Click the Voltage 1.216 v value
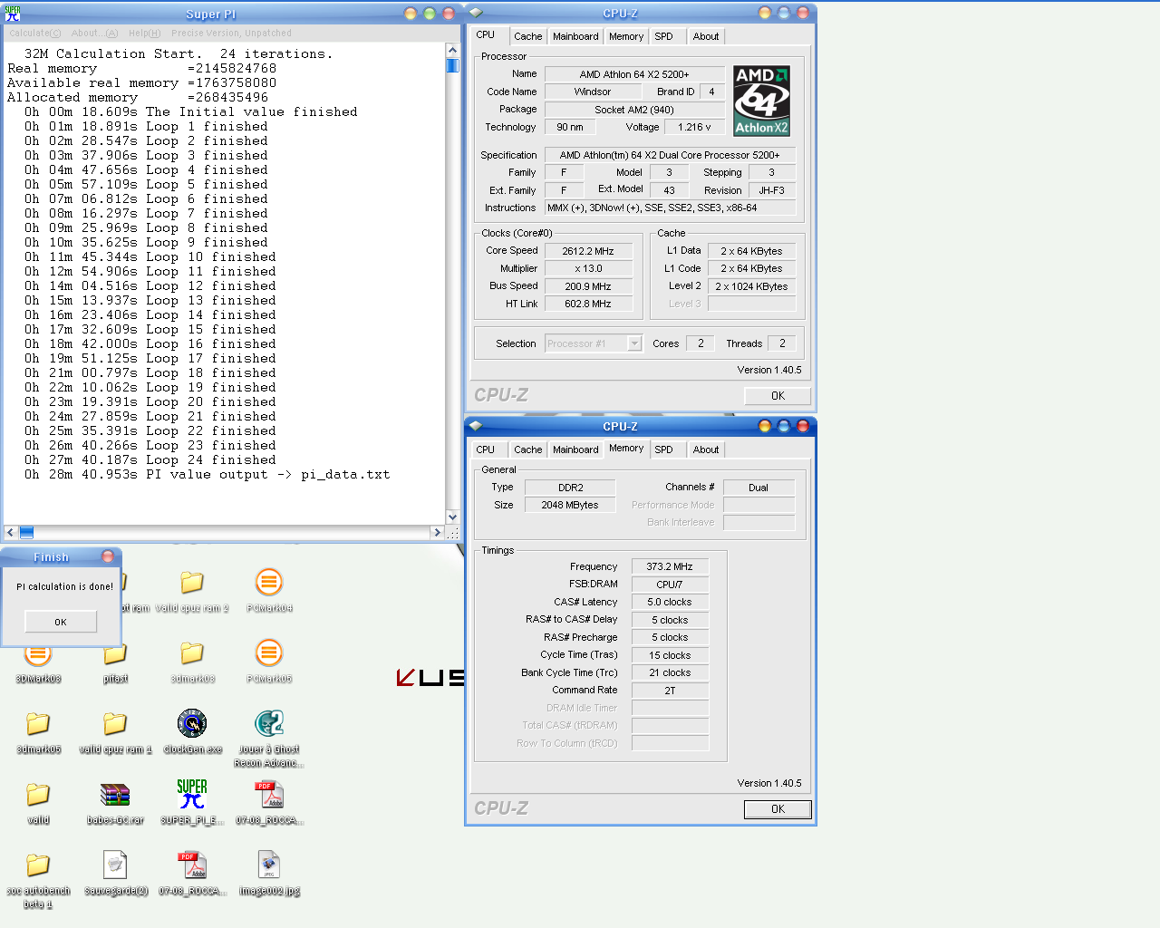The width and height of the screenshot is (1160, 928). (695, 127)
